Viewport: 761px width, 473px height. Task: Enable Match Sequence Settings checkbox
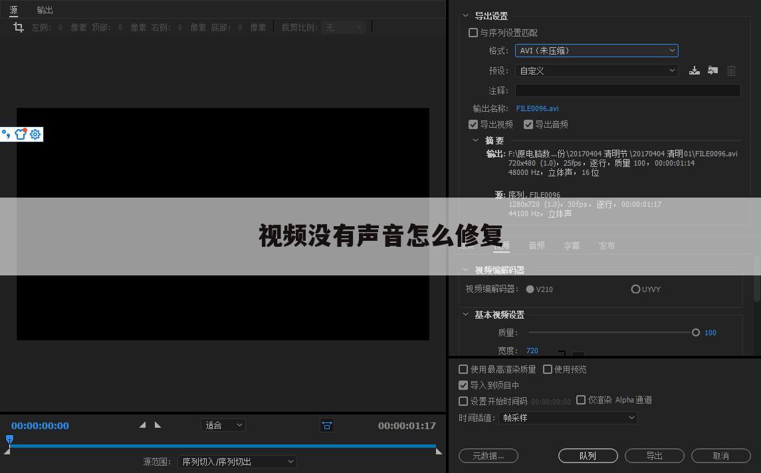click(x=473, y=33)
